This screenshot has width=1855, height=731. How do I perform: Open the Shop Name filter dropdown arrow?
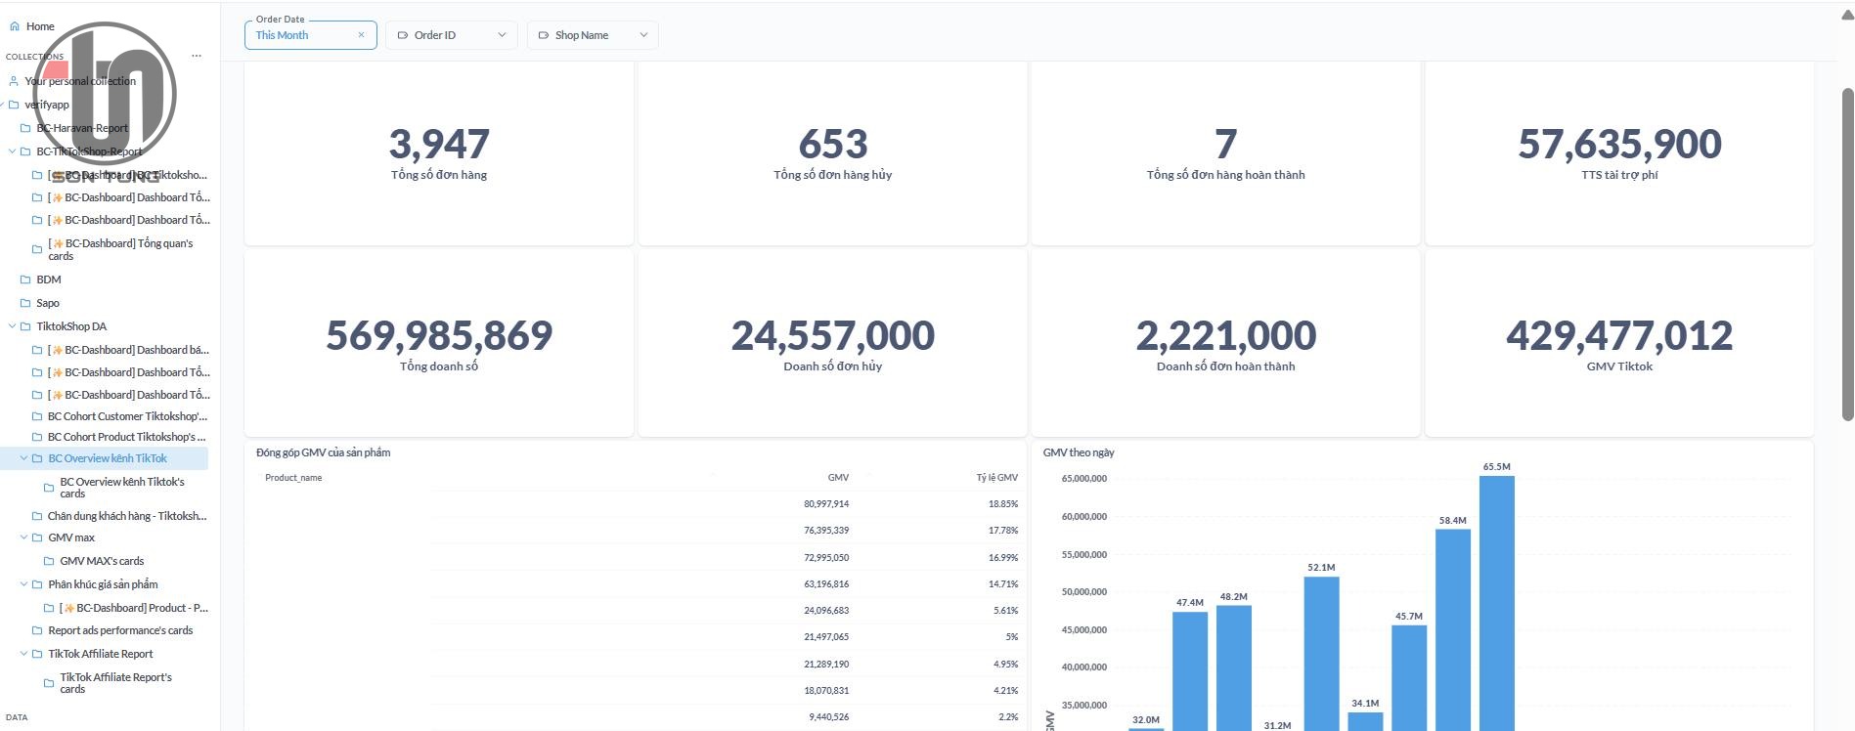click(643, 35)
